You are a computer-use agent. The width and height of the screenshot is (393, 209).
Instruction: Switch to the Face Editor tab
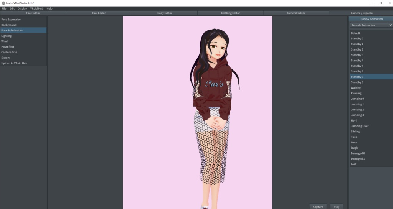click(33, 13)
